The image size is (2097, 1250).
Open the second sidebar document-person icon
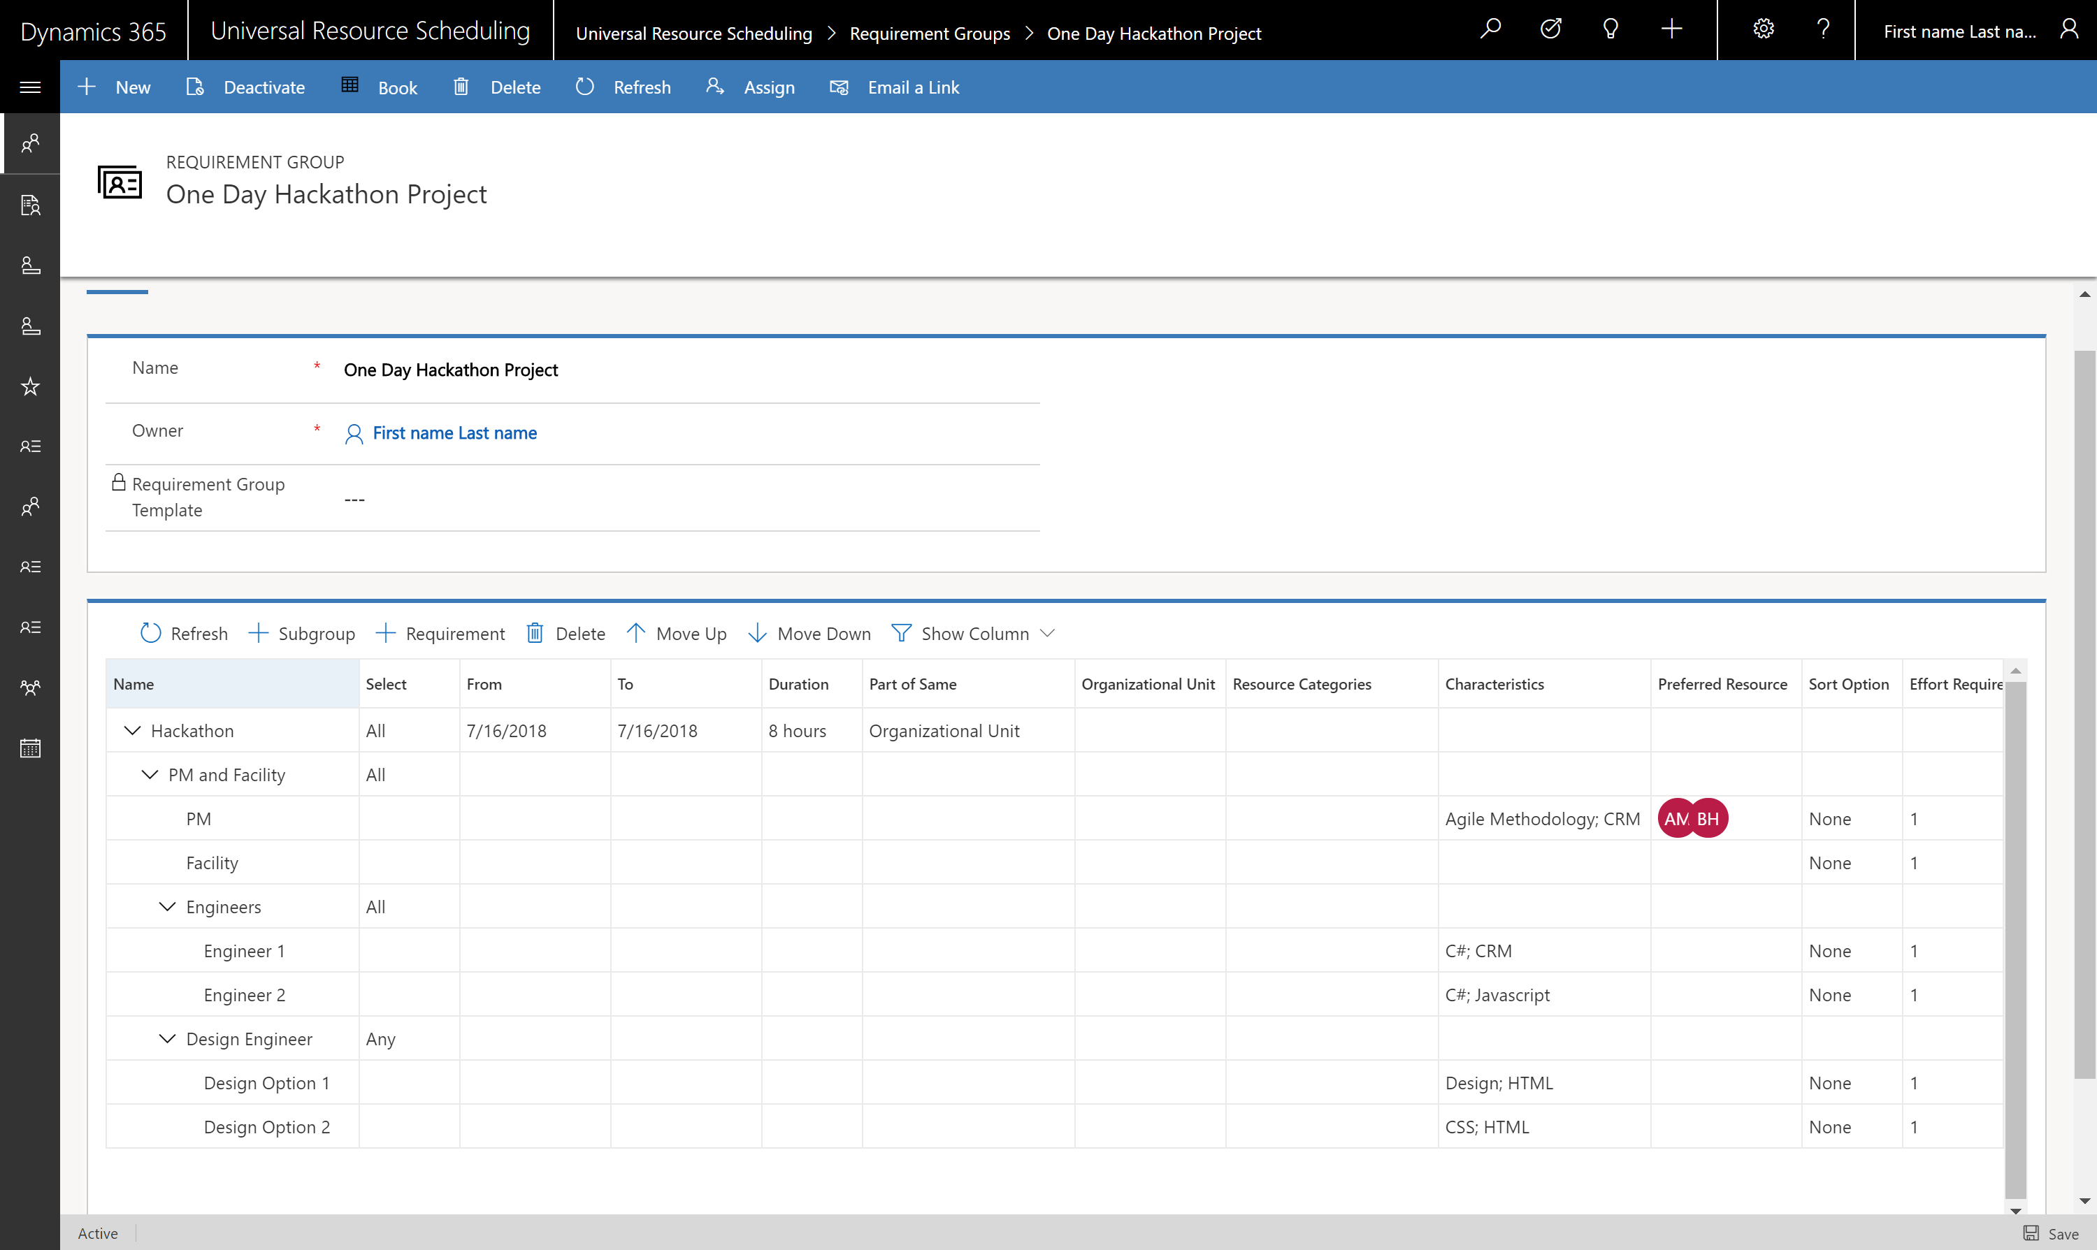pos(30,205)
